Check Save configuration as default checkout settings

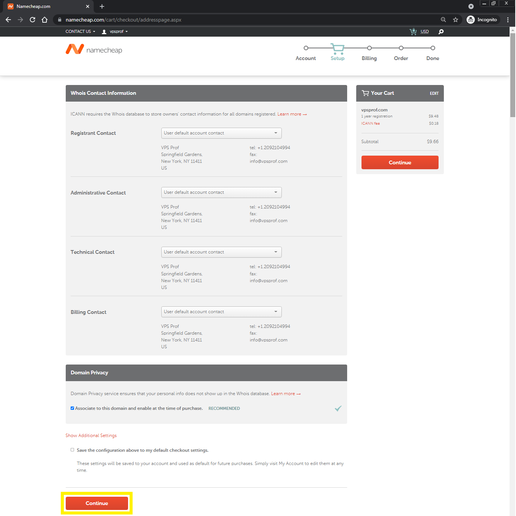pyautogui.click(x=72, y=450)
